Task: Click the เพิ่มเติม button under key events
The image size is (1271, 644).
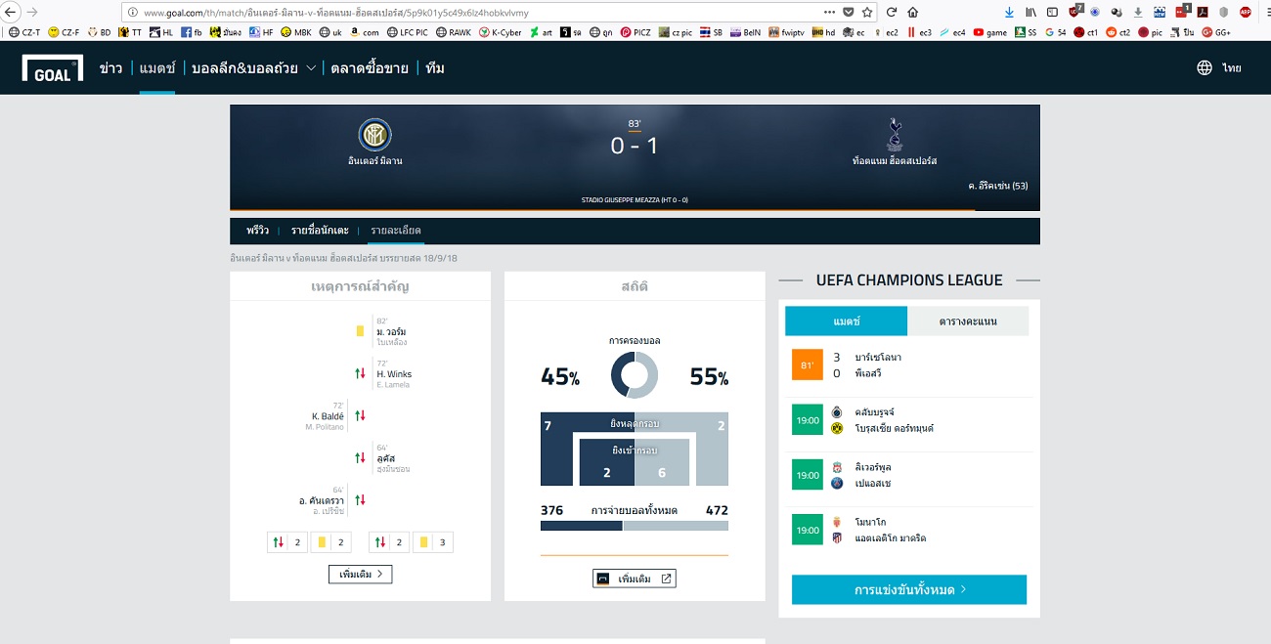Action: [x=360, y=574]
